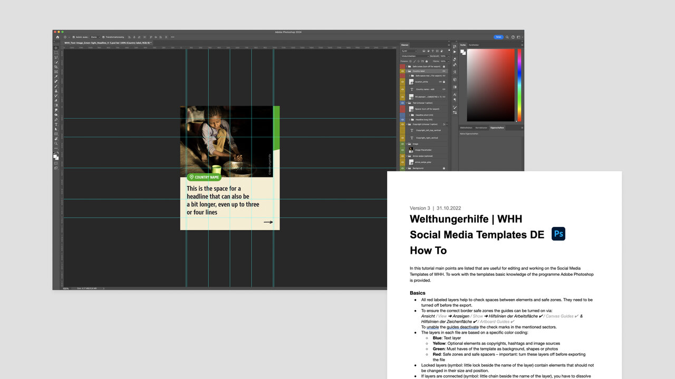Switch to the Farbe tab

(463, 45)
